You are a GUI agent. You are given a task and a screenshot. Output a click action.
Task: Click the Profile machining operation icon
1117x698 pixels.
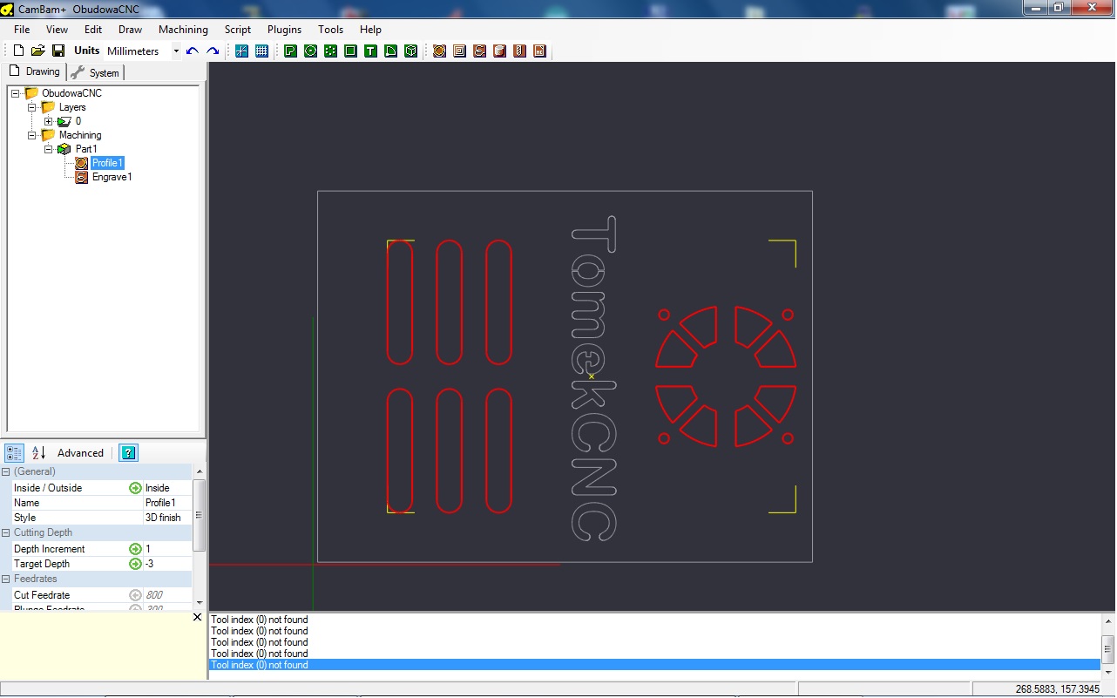click(x=439, y=51)
